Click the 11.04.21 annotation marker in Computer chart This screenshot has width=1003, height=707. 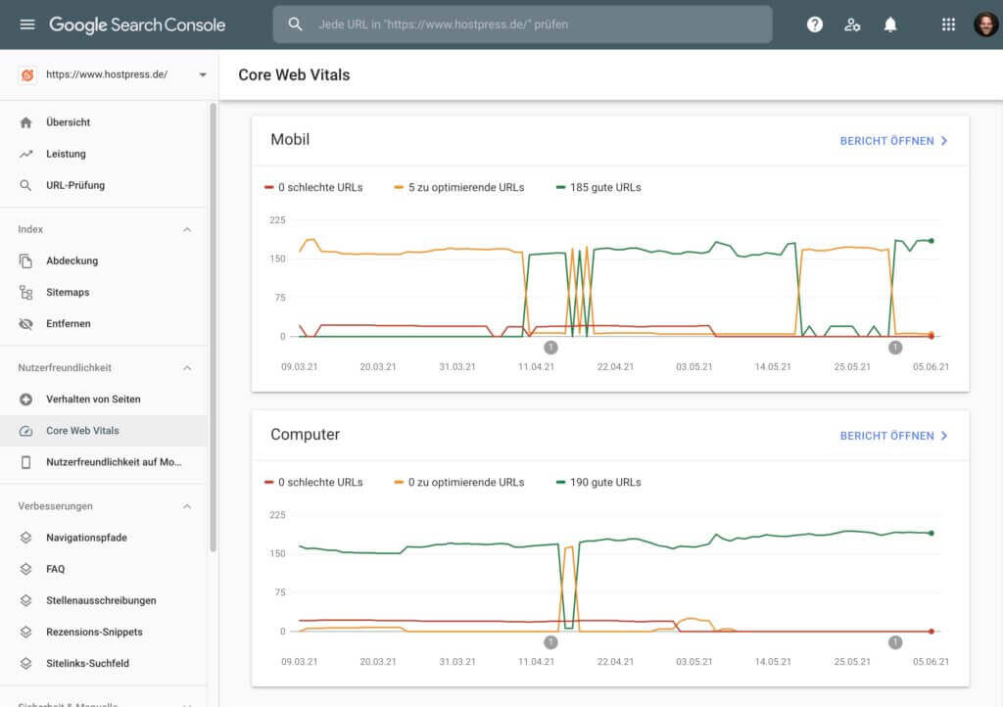tap(550, 641)
